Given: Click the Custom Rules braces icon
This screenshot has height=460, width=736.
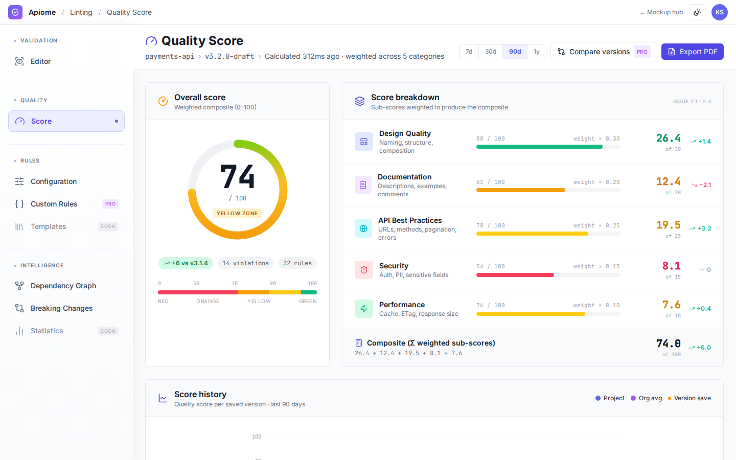Looking at the screenshot, I should tap(19, 204).
